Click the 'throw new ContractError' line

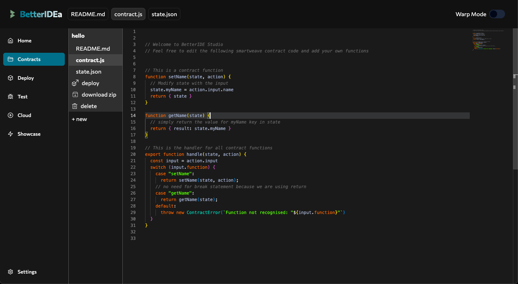click(x=253, y=213)
